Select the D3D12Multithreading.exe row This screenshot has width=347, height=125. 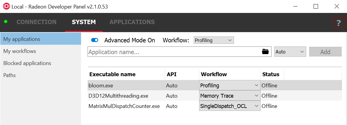[118, 96]
